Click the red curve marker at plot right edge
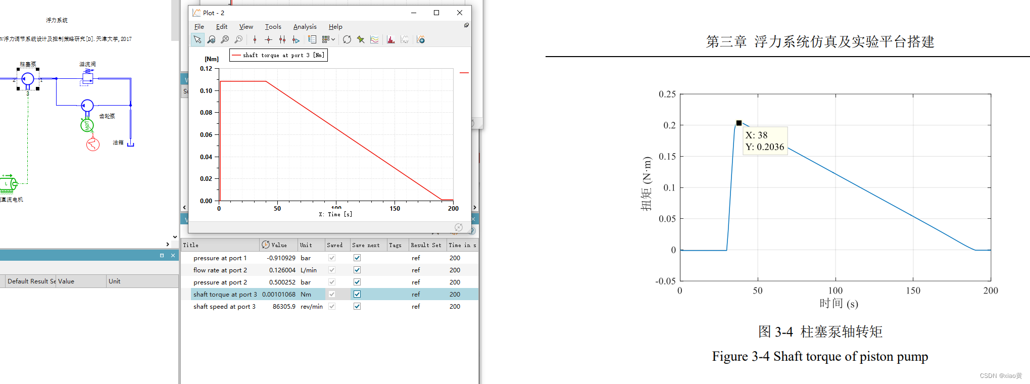 pos(464,73)
